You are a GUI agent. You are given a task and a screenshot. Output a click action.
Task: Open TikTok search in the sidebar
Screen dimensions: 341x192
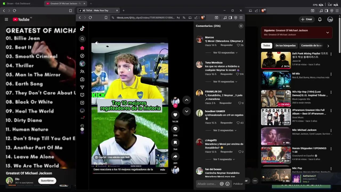(x=82, y=39)
